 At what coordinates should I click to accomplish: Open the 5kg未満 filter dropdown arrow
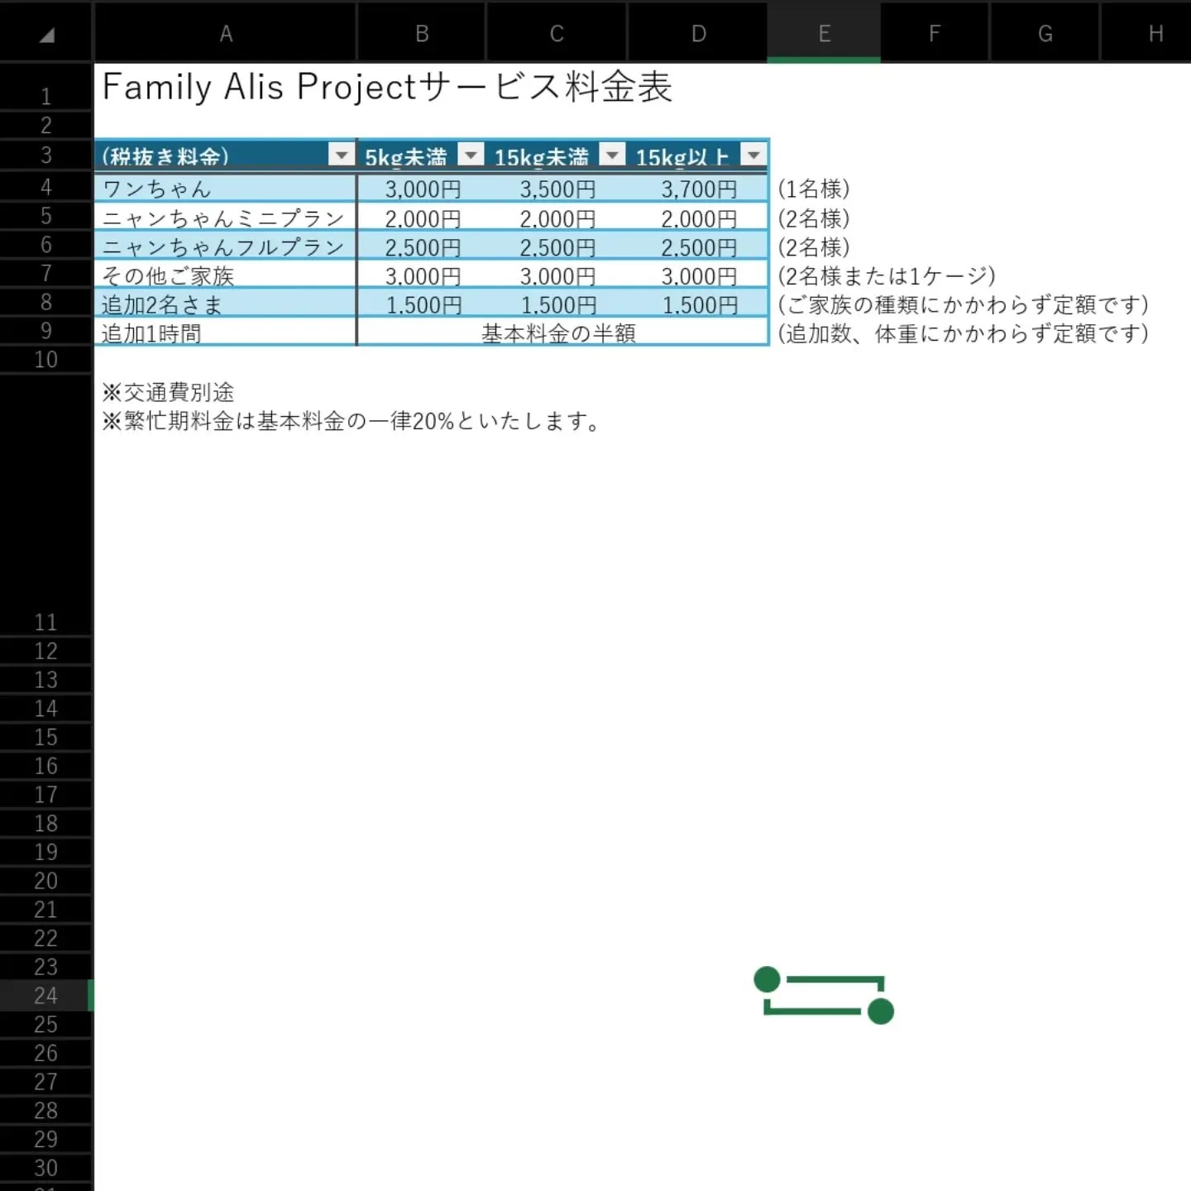pos(471,155)
